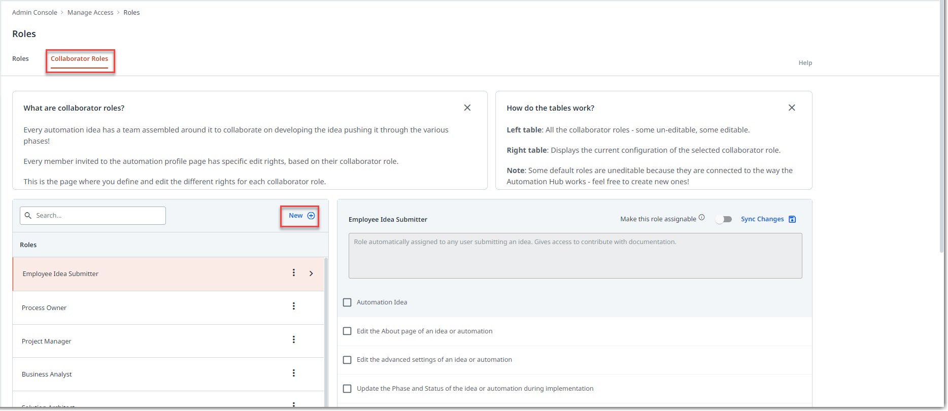Click the info icon beside role assignable
The height and width of the screenshot is (411, 948).
coord(702,218)
